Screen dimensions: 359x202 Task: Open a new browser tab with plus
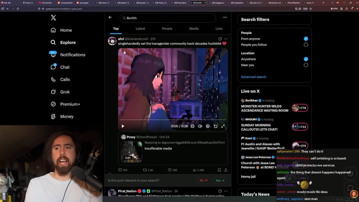pos(323,3)
